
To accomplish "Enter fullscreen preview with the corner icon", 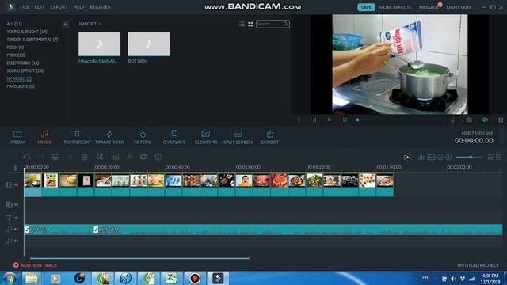I will coord(501,120).
